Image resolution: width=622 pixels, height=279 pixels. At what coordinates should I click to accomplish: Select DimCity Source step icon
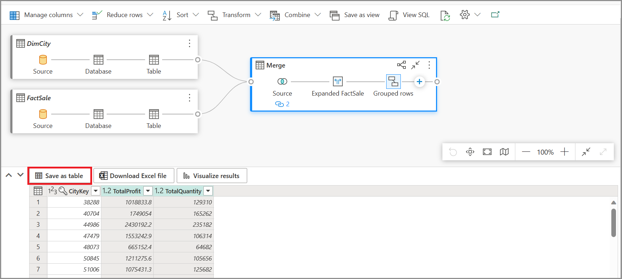tap(43, 60)
